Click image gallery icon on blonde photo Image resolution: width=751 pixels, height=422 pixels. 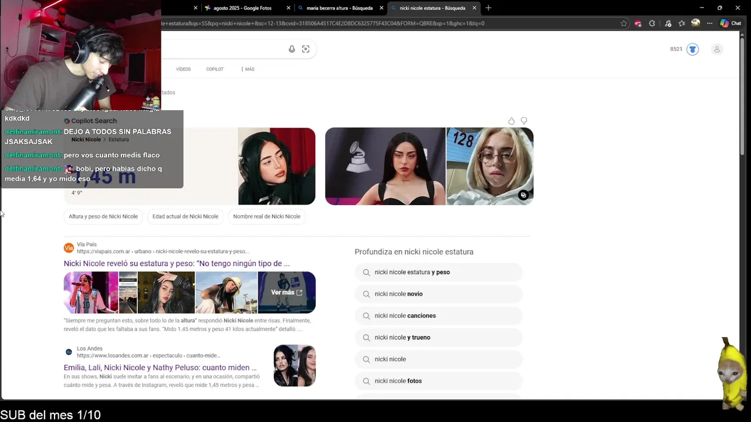523,195
